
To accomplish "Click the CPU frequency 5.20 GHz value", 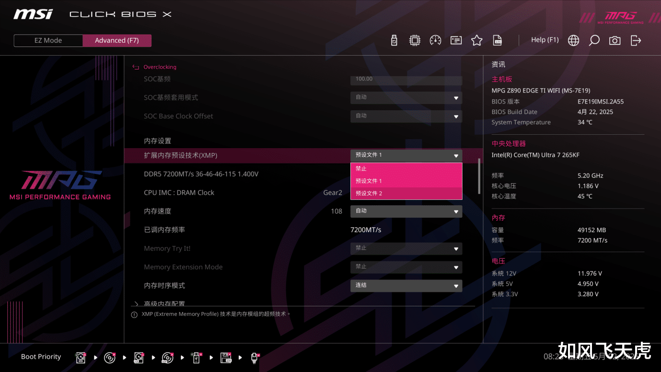I will tap(591, 176).
